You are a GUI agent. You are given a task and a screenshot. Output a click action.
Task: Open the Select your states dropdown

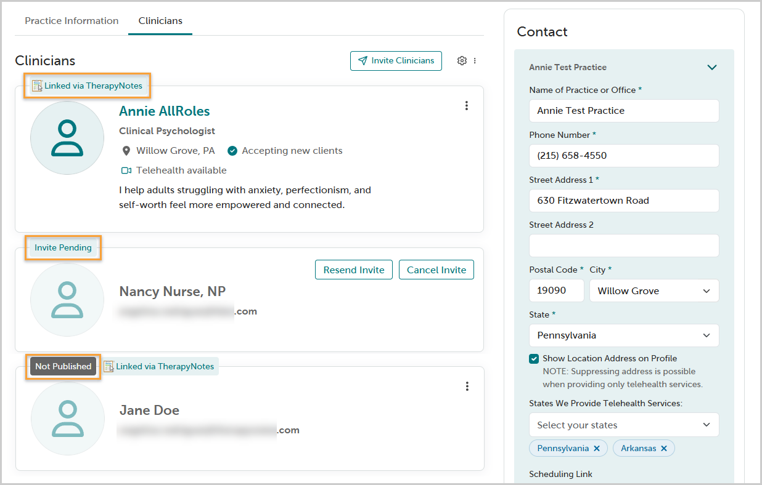(624, 425)
